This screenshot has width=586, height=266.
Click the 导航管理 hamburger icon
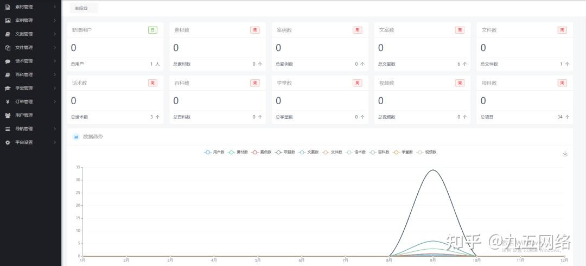click(x=8, y=129)
